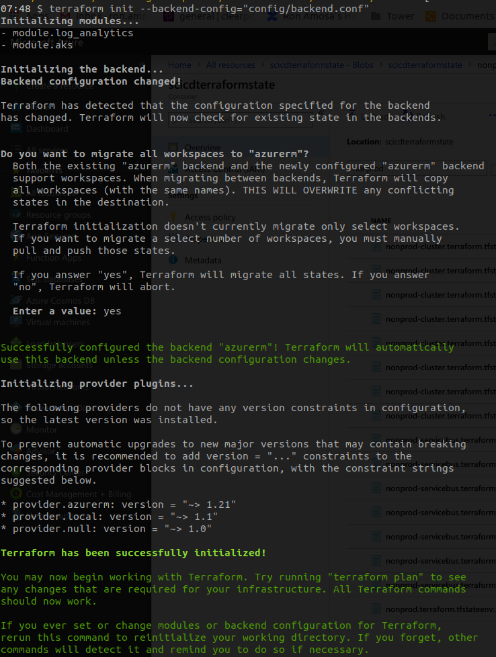Open All resources breadcrumb link
496x657 pixels.
click(231, 65)
